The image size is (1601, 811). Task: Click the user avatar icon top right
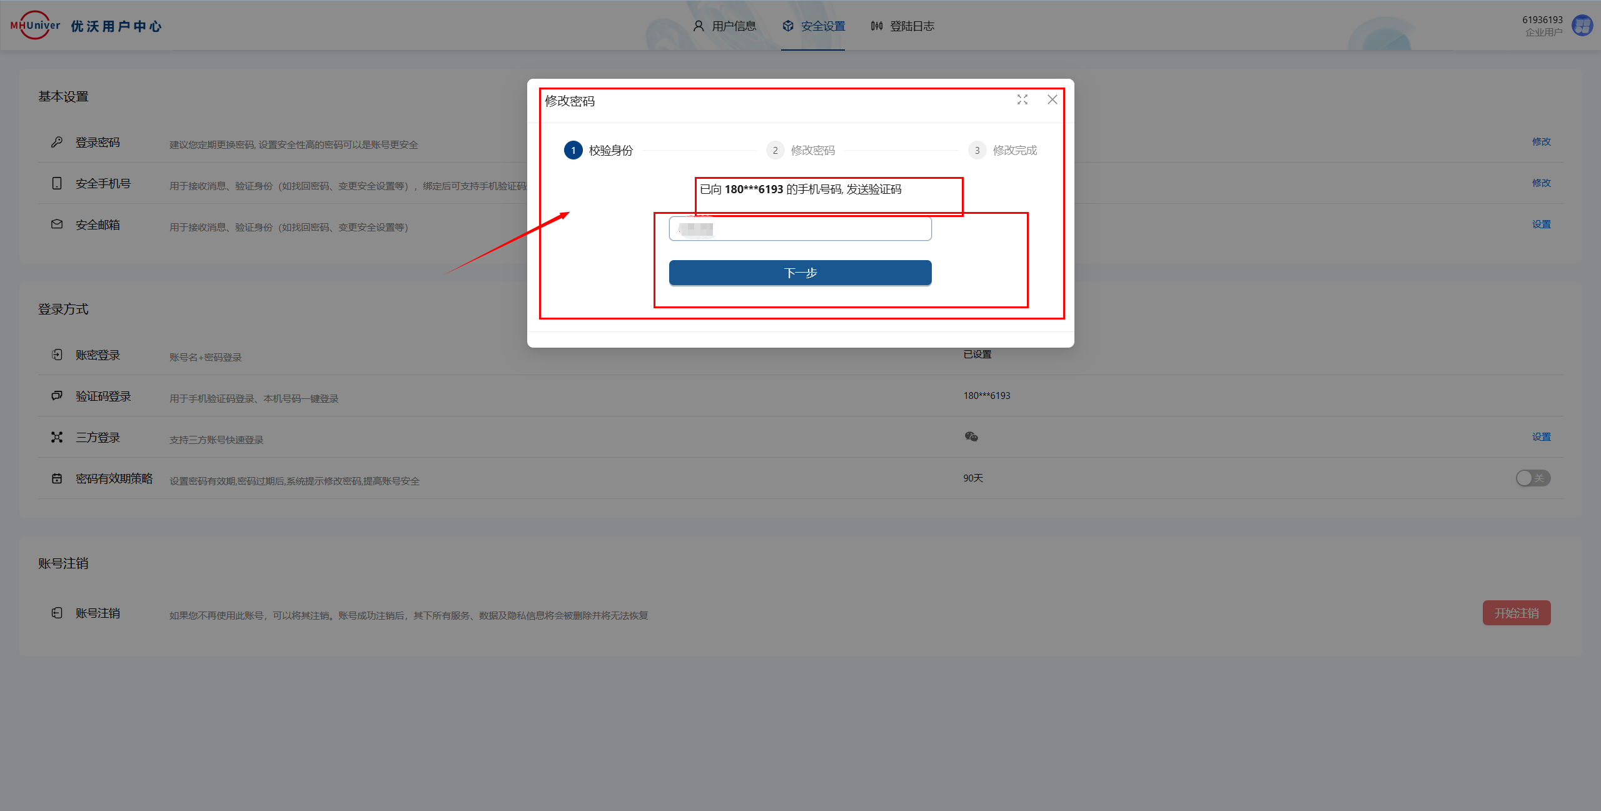[x=1582, y=26]
